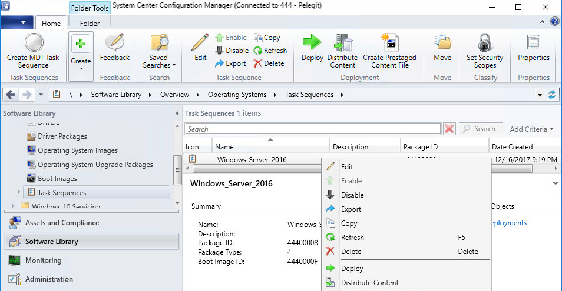Choose Deploy from the context menu

point(406,269)
